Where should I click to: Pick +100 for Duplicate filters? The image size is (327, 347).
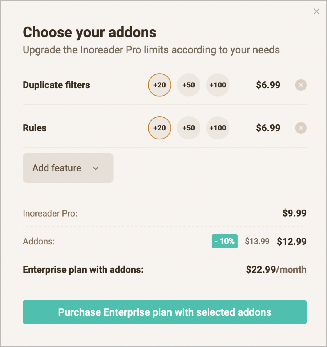point(218,85)
